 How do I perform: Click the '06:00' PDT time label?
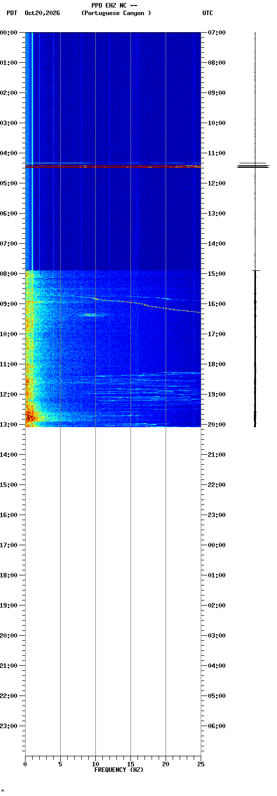(x=9, y=214)
